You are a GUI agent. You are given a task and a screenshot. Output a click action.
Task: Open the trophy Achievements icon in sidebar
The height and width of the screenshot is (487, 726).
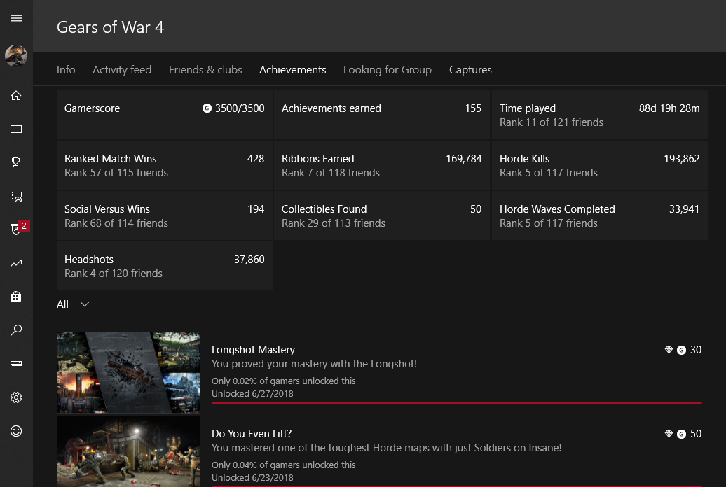[16, 162]
